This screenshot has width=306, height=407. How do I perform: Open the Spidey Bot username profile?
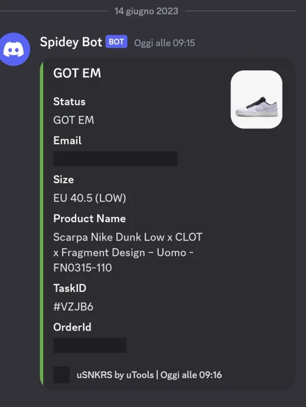click(x=71, y=42)
